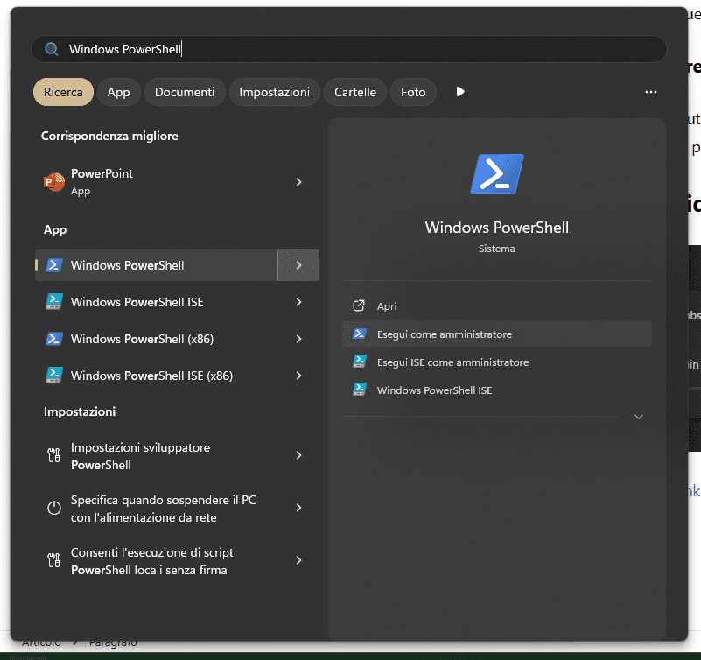Click the PowerPoint app icon

click(x=54, y=182)
